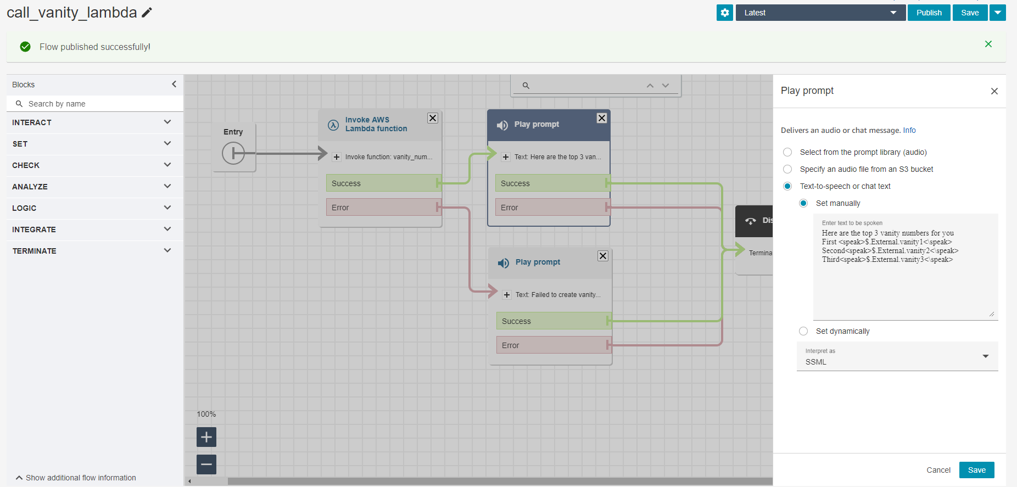Remove the top Play prompt block

(x=602, y=118)
